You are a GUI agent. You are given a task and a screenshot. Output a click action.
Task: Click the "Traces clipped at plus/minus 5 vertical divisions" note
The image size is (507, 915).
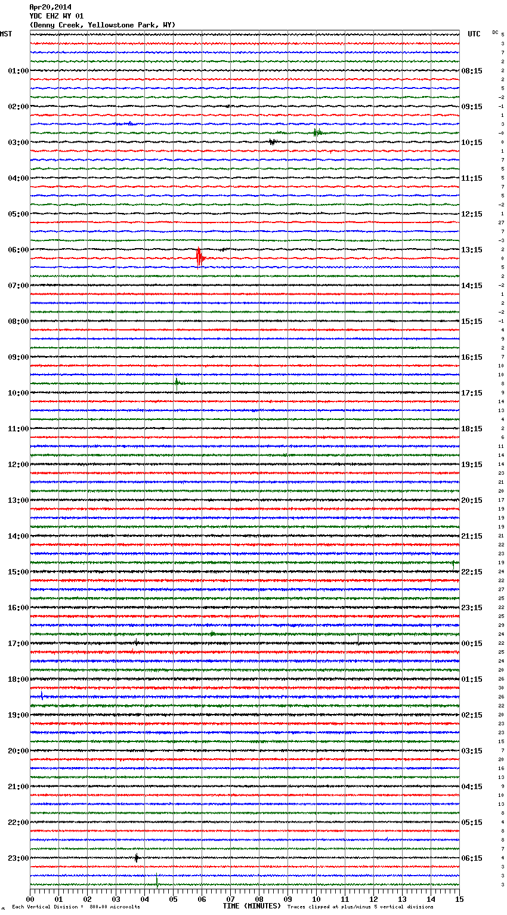(360, 907)
